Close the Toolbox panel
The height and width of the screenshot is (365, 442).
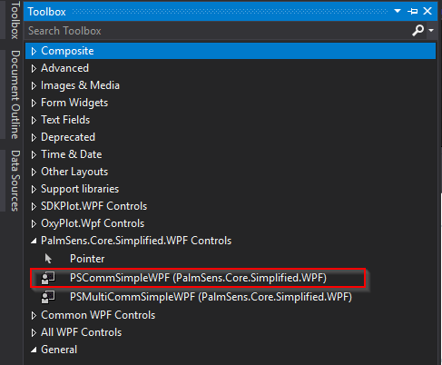point(427,11)
